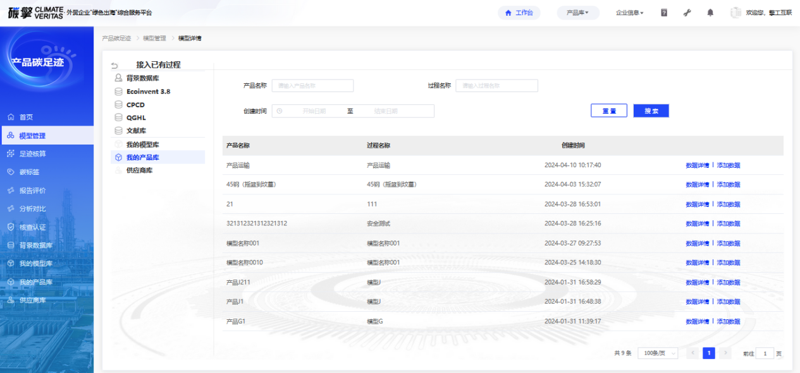
Task: Click the 足迹核算 sidebar icon
Action: tap(11, 154)
